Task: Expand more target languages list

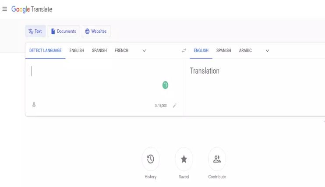Action: 267,51
